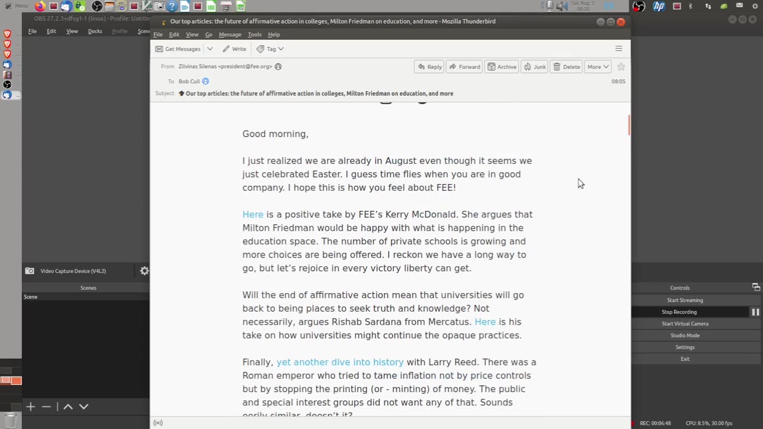763x429 pixels.
Task: Click the contact icon beside sender address
Action: coord(278,67)
